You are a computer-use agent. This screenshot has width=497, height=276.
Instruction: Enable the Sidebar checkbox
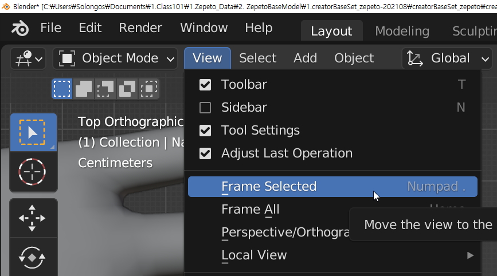click(205, 108)
